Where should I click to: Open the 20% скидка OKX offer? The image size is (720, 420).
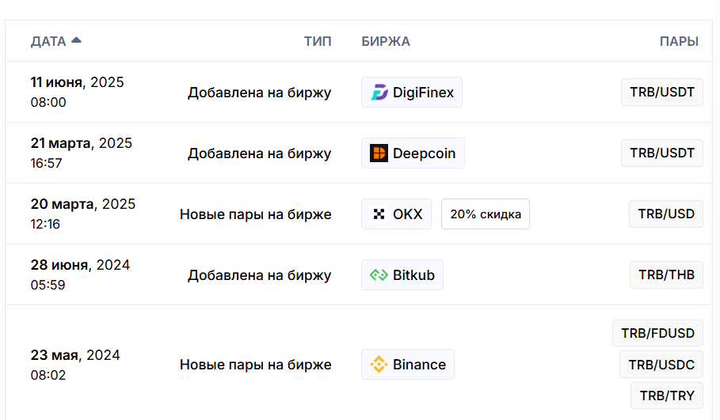click(x=486, y=214)
